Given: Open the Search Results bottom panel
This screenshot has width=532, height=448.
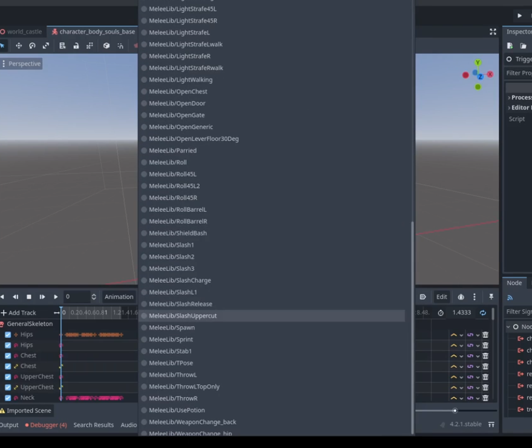Looking at the screenshot, I should 94,425.
